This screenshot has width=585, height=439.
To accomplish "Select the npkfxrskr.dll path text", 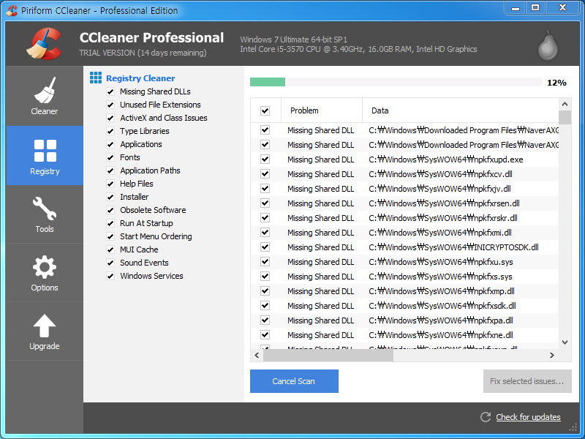I will tap(443, 218).
